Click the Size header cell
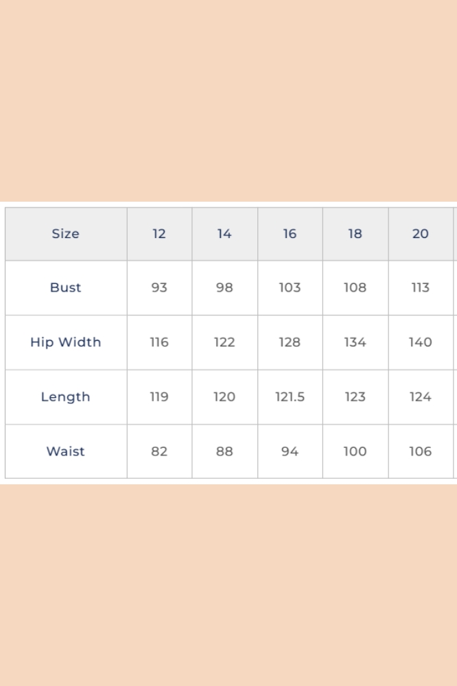This screenshot has width=457, height=686. [65, 234]
